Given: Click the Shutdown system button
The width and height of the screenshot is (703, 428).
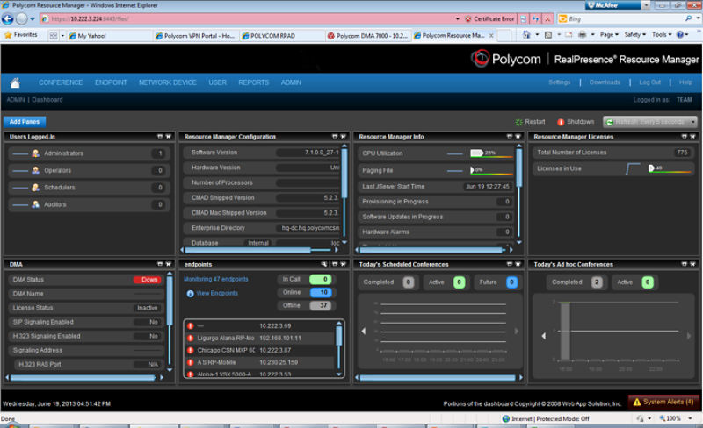Looking at the screenshot, I should (576, 122).
